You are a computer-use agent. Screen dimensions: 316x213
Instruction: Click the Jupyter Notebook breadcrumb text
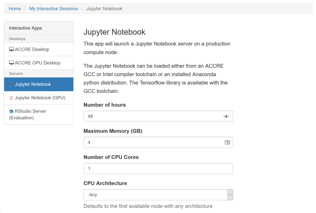pyautogui.click(x=104, y=9)
